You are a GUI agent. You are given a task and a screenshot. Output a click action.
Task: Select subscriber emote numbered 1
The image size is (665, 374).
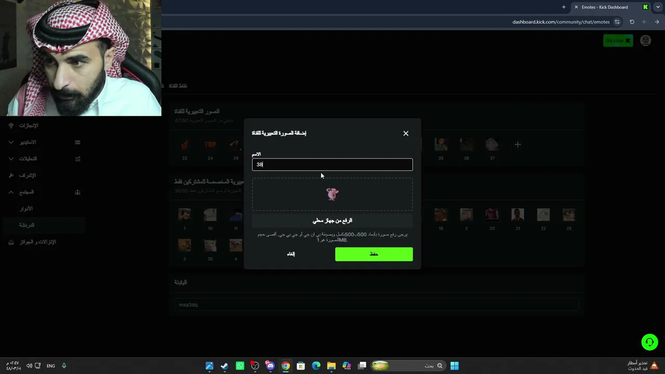pos(184,215)
